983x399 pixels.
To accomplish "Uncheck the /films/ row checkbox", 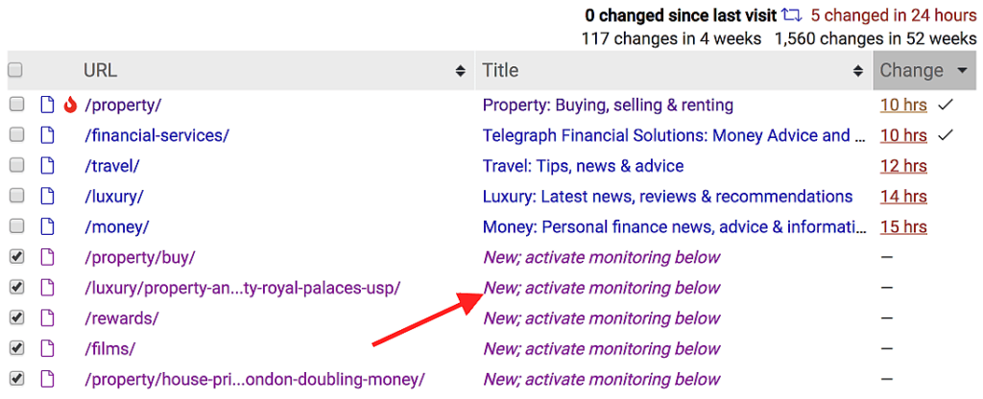I will [17, 348].
